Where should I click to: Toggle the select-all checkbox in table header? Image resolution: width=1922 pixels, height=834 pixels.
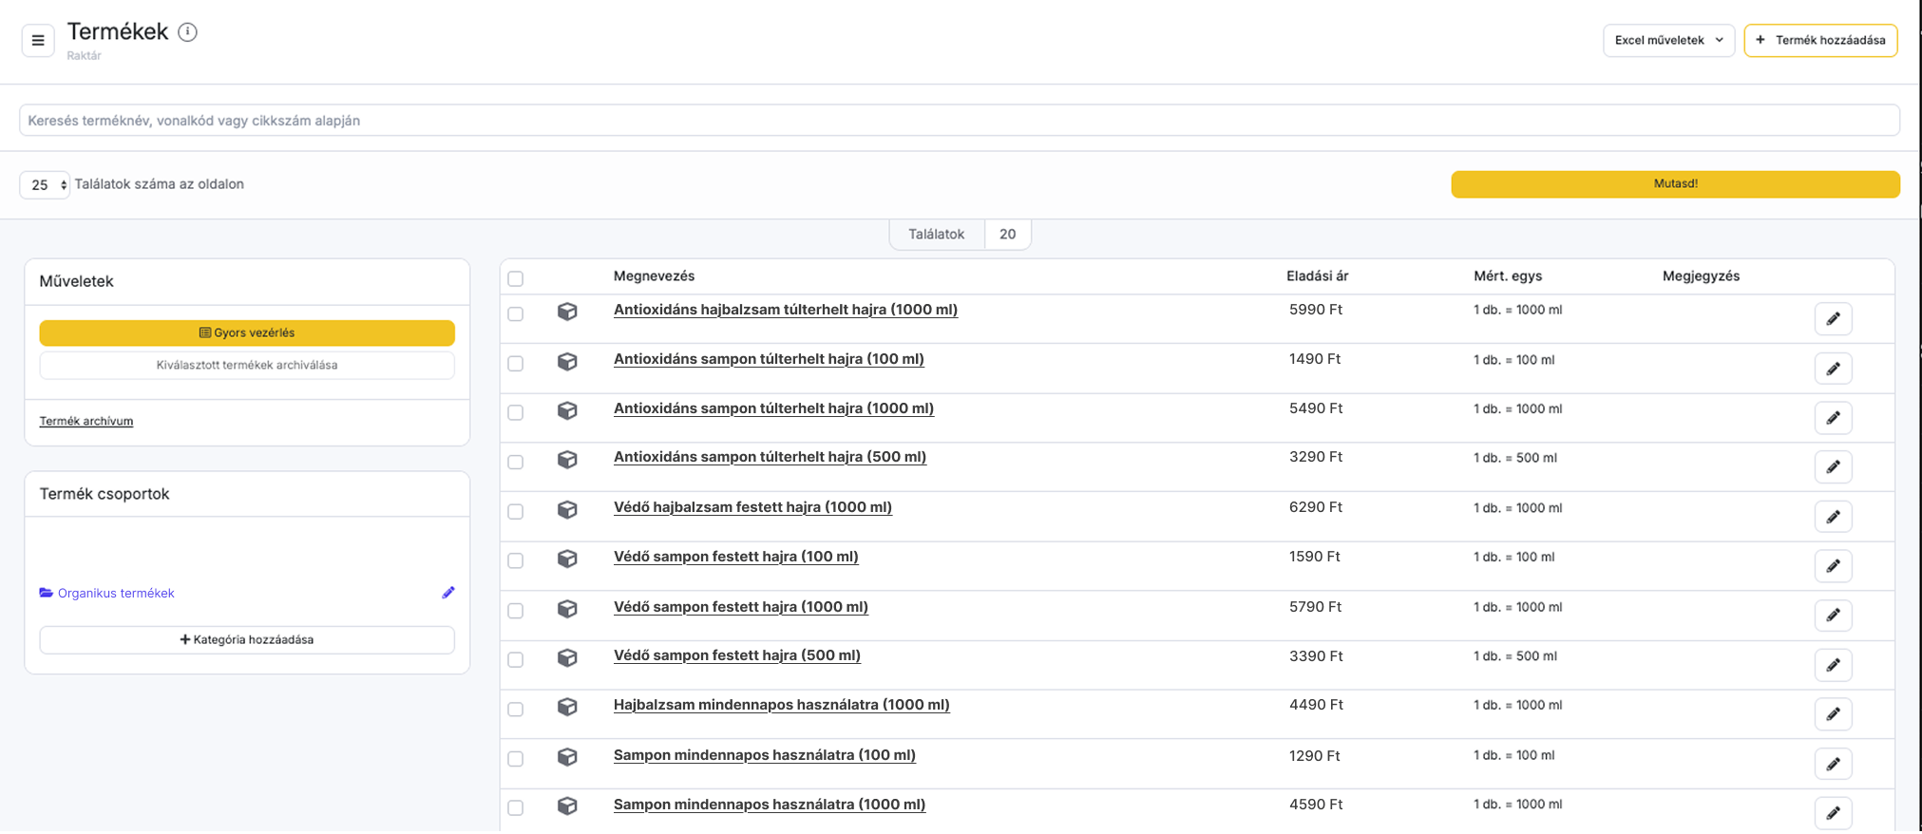[516, 278]
